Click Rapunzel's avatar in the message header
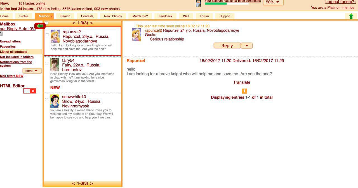Screen dimensions: 358x188 (x=136, y=35)
